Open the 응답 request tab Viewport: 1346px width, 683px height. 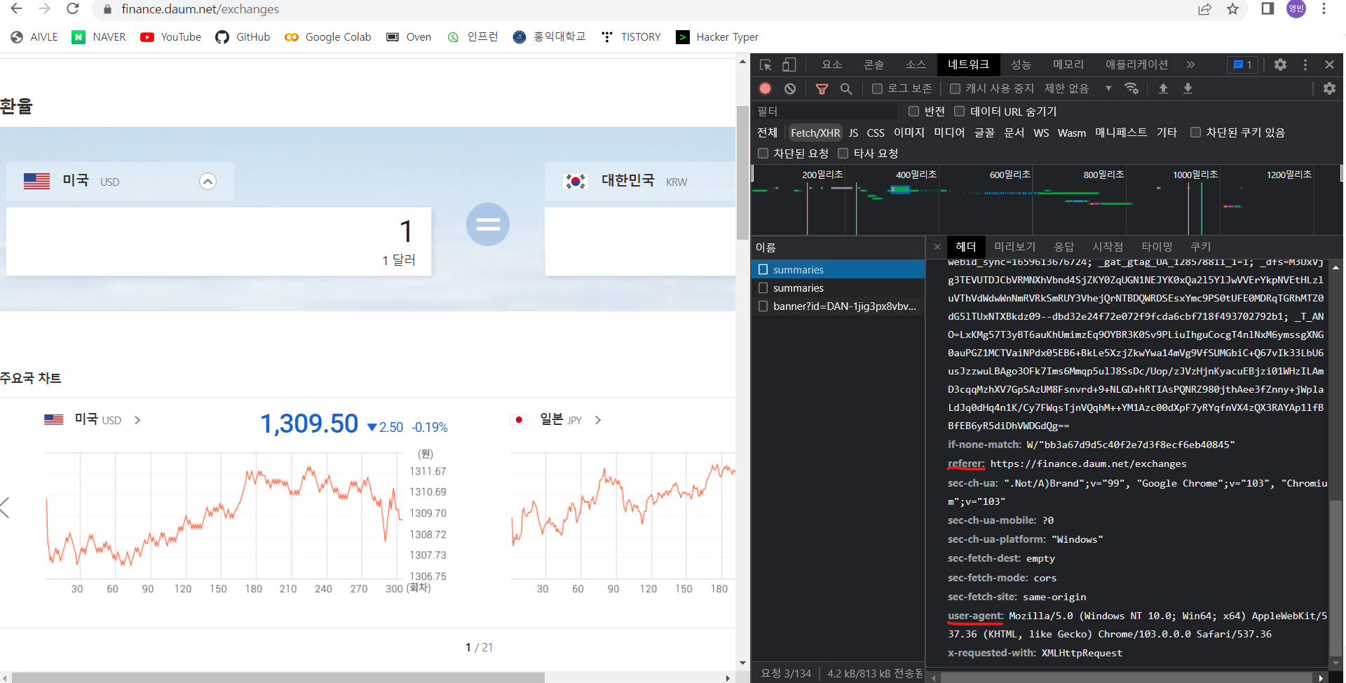pyautogui.click(x=1063, y=247)
